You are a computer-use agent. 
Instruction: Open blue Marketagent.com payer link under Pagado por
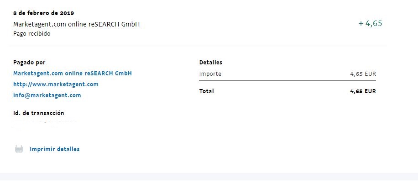click(x=73, y=74)
